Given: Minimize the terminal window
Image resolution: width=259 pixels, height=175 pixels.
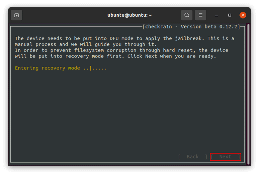Looking at the screenshot, I should point(216,15).
